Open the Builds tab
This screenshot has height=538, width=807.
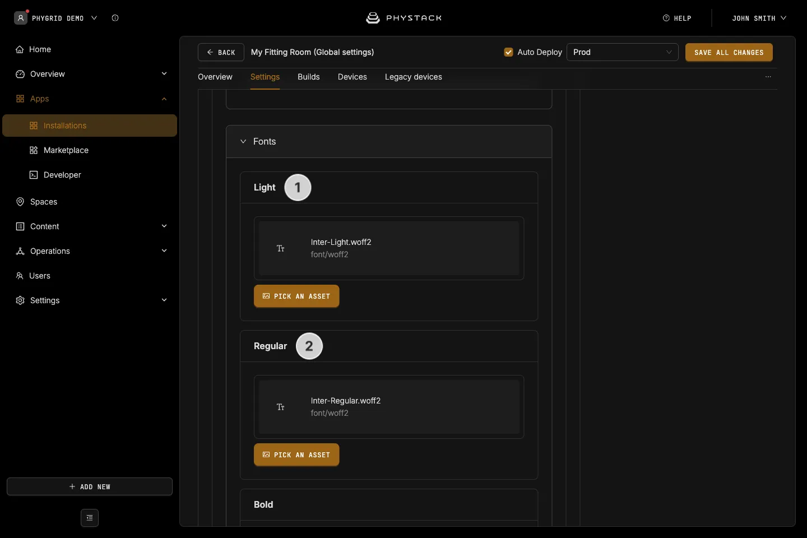[x=309, y=77]
